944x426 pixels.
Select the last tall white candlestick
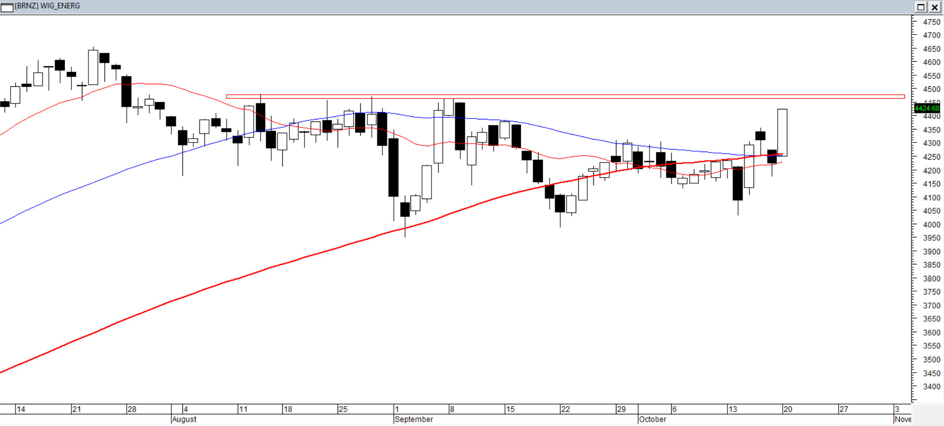pyautogui.click(x=782, y=132)
